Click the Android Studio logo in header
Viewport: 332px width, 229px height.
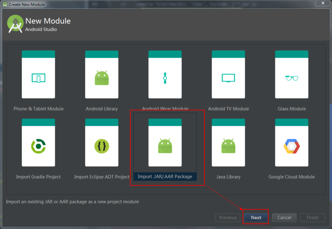coord(15,24)
